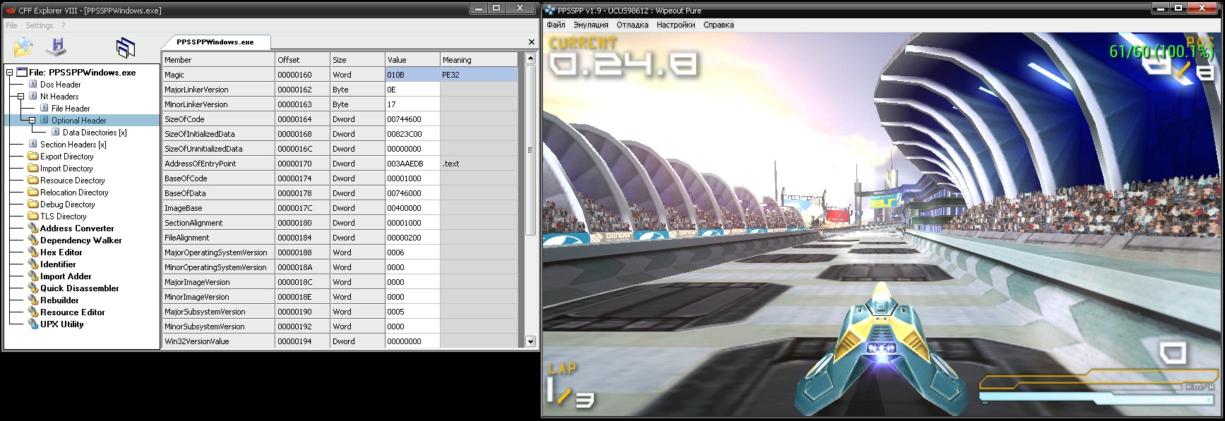Click the Member column header

218,60
